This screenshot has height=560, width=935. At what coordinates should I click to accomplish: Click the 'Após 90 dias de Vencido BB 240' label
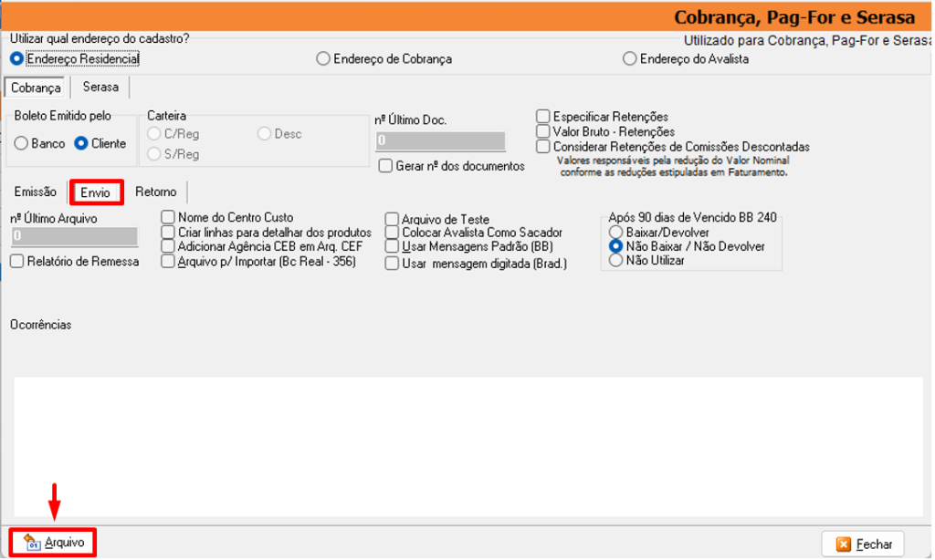click(692, 217)
